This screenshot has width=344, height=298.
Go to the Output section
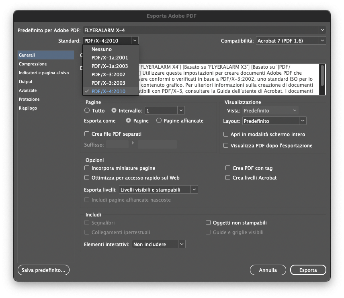pyautogui.click(x=26, y=82)
